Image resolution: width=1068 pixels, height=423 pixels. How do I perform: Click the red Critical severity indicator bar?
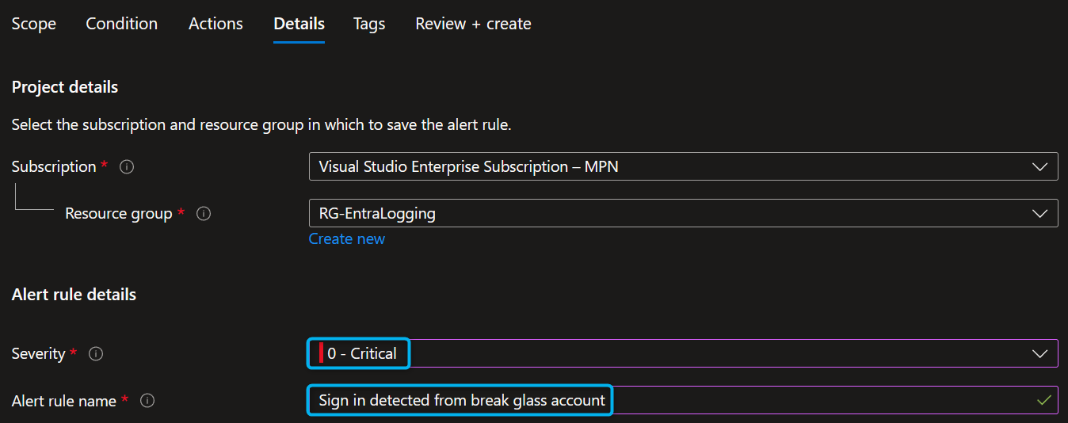(321, 353)
